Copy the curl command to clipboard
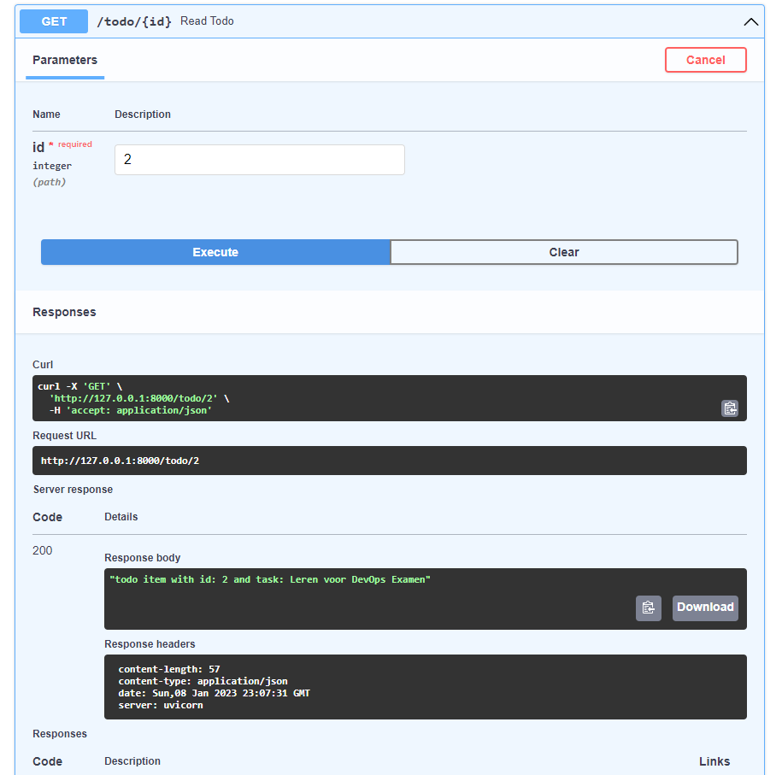Viewport: 782px width, 775px height. pos(729,408)
